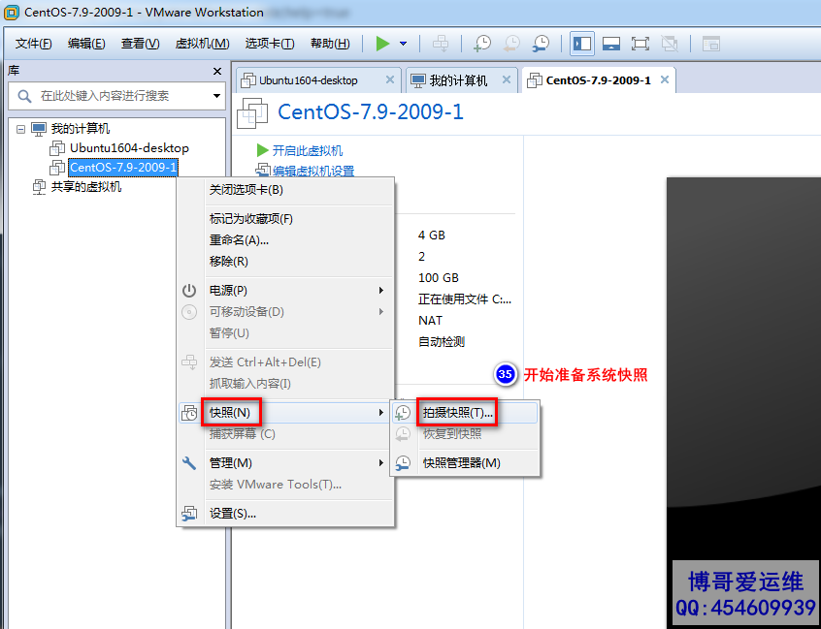
Task: Choose 设置(S)... in the context menu
Action: (x=285, y=514)
